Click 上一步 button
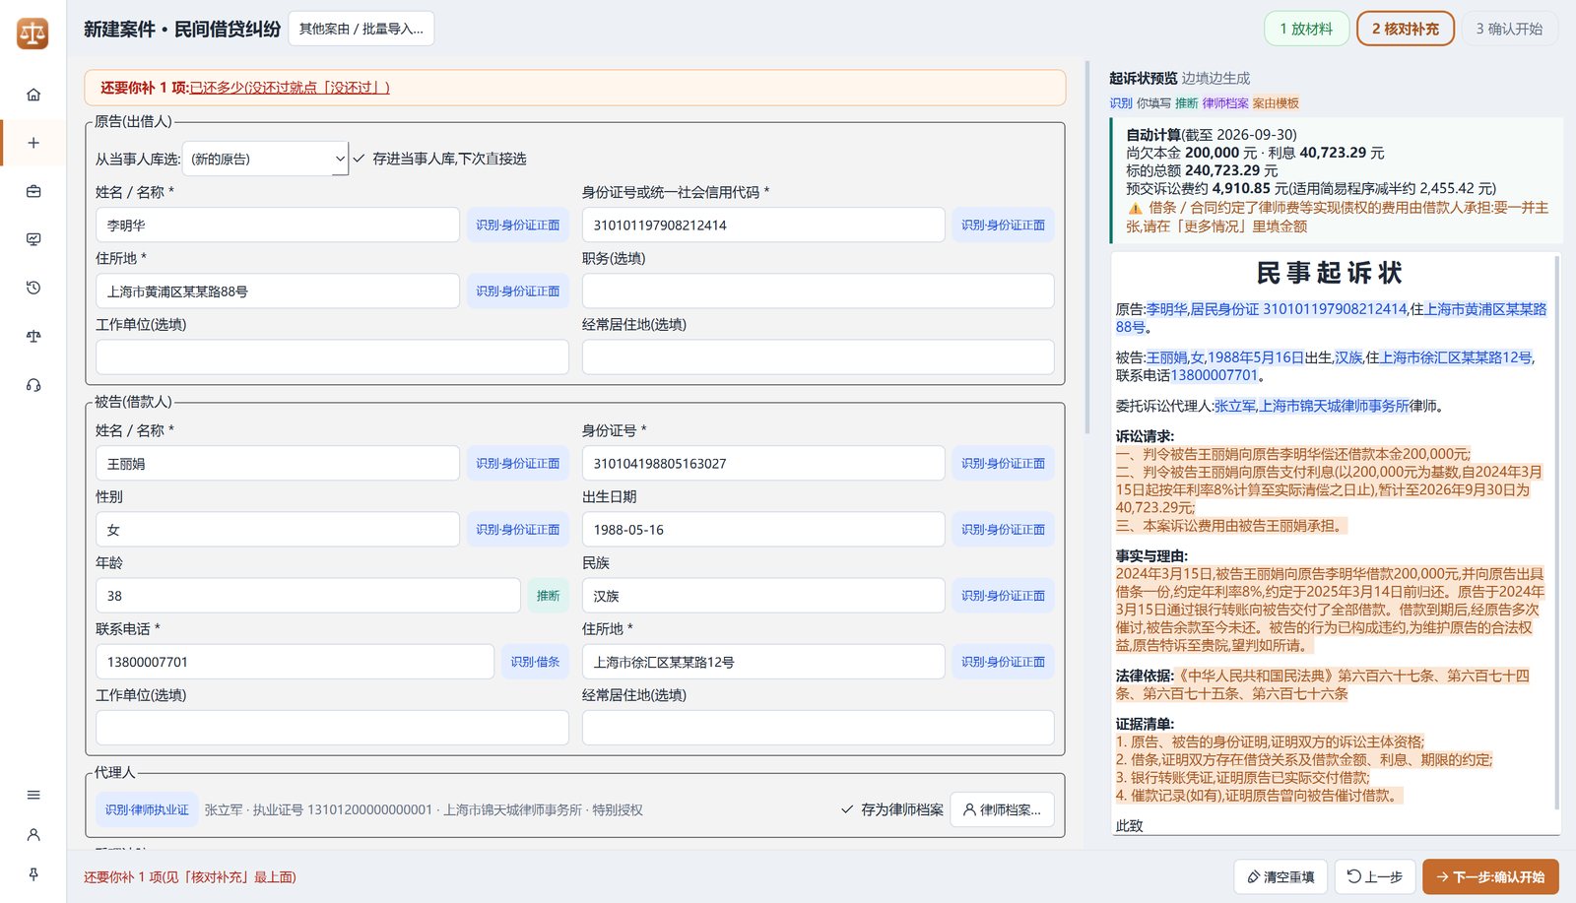Screen dimensions: 1576x903 click(1375, 876)
